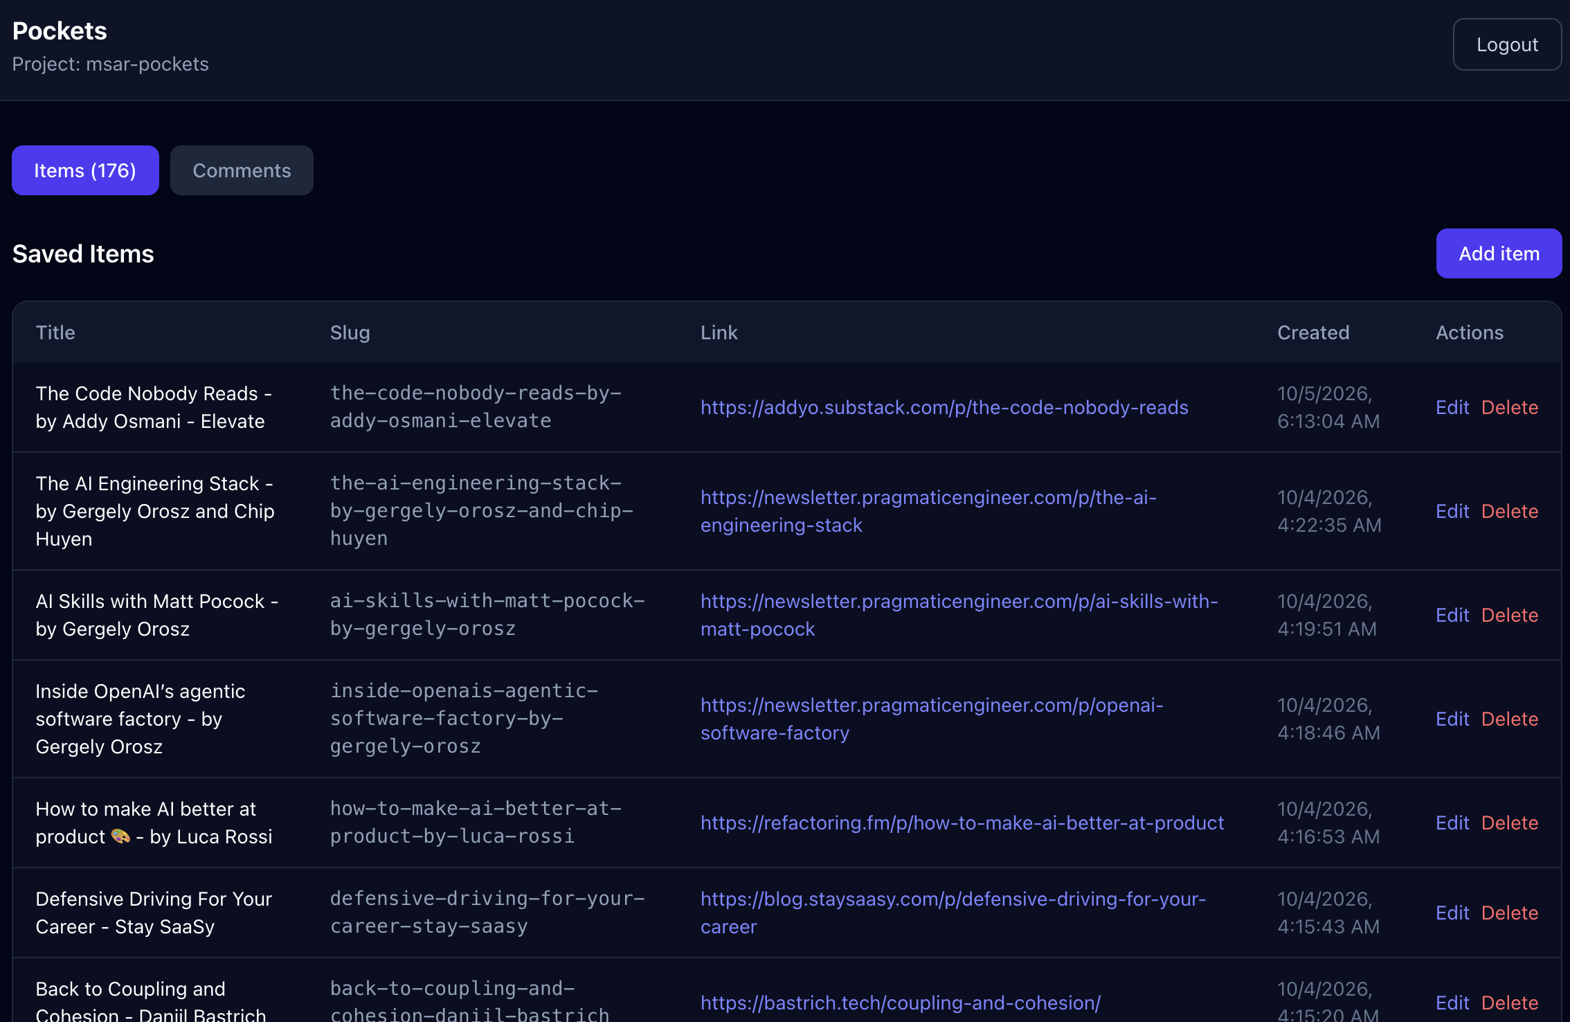Edit Back to Coupling and Cohesion item
Viewport: 1570px width, 1022px height.
1452,1003
